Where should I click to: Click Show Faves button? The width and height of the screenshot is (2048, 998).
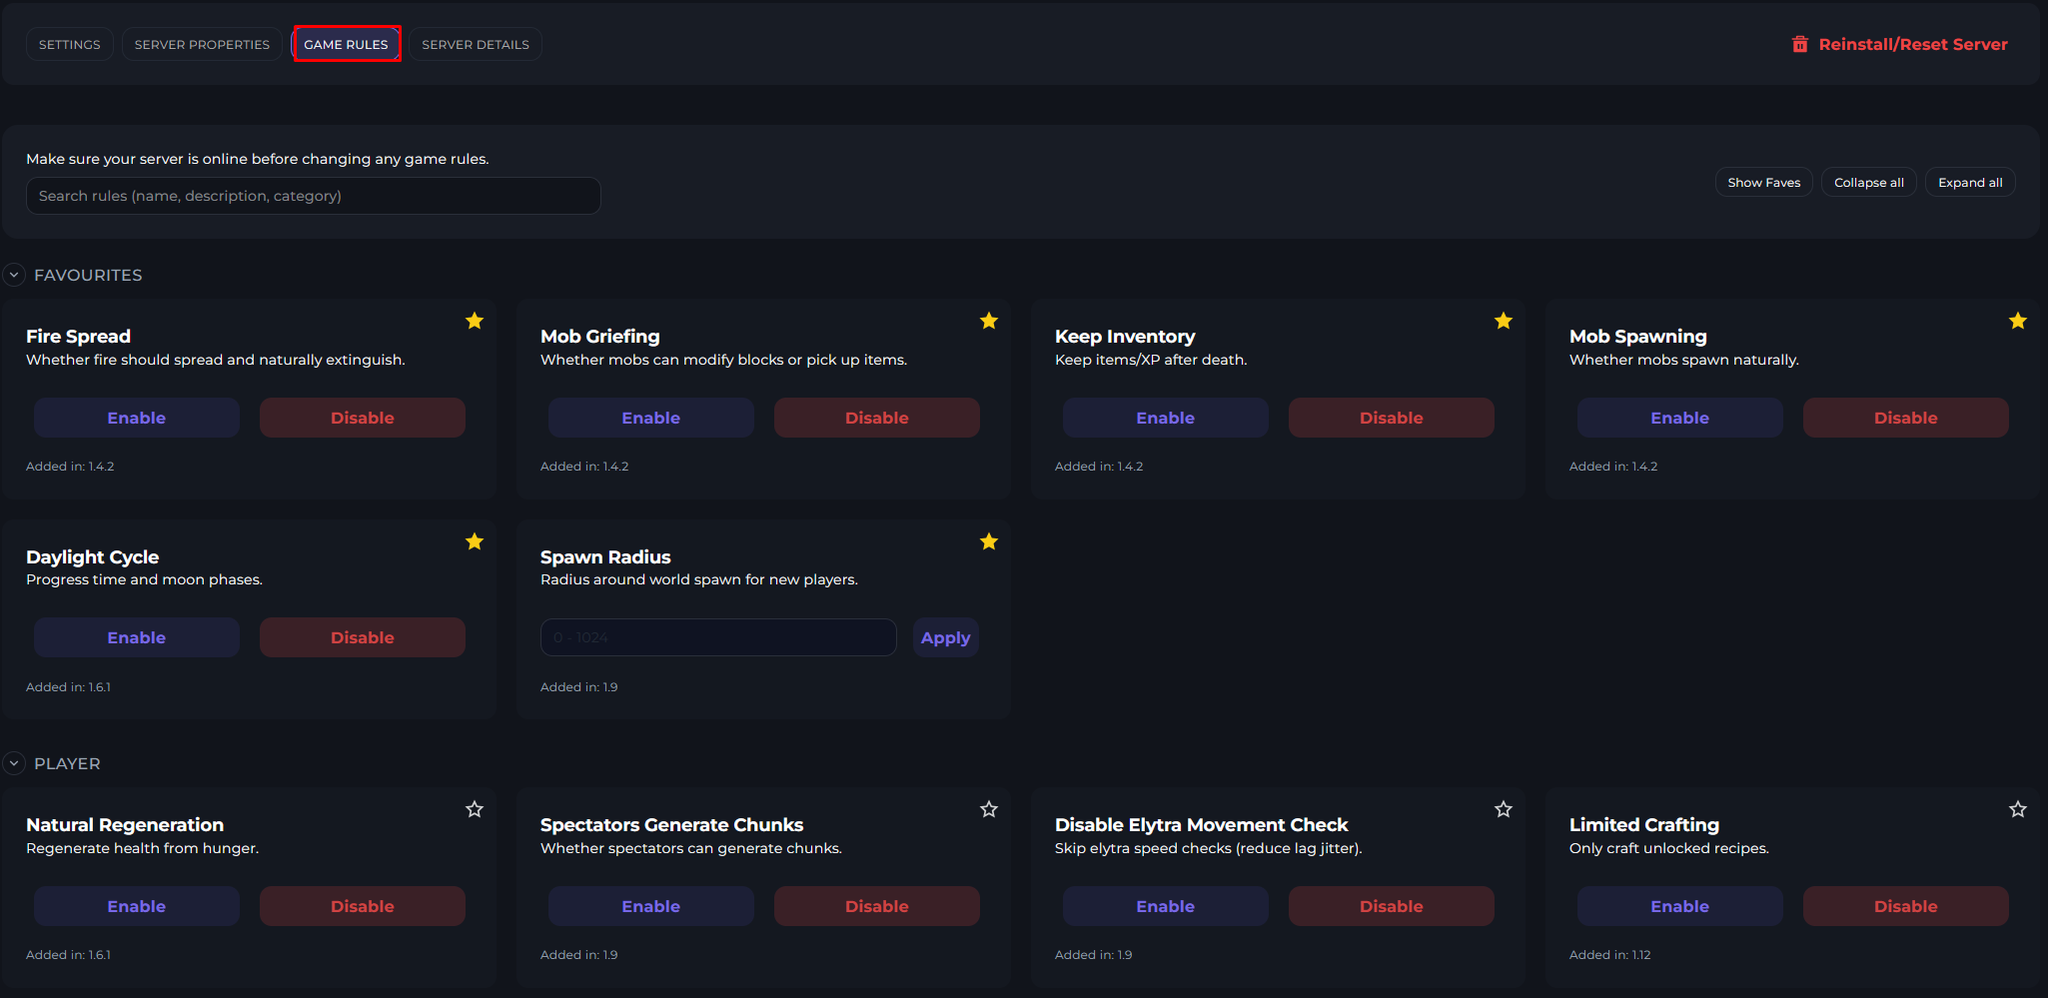[1763, 183]
